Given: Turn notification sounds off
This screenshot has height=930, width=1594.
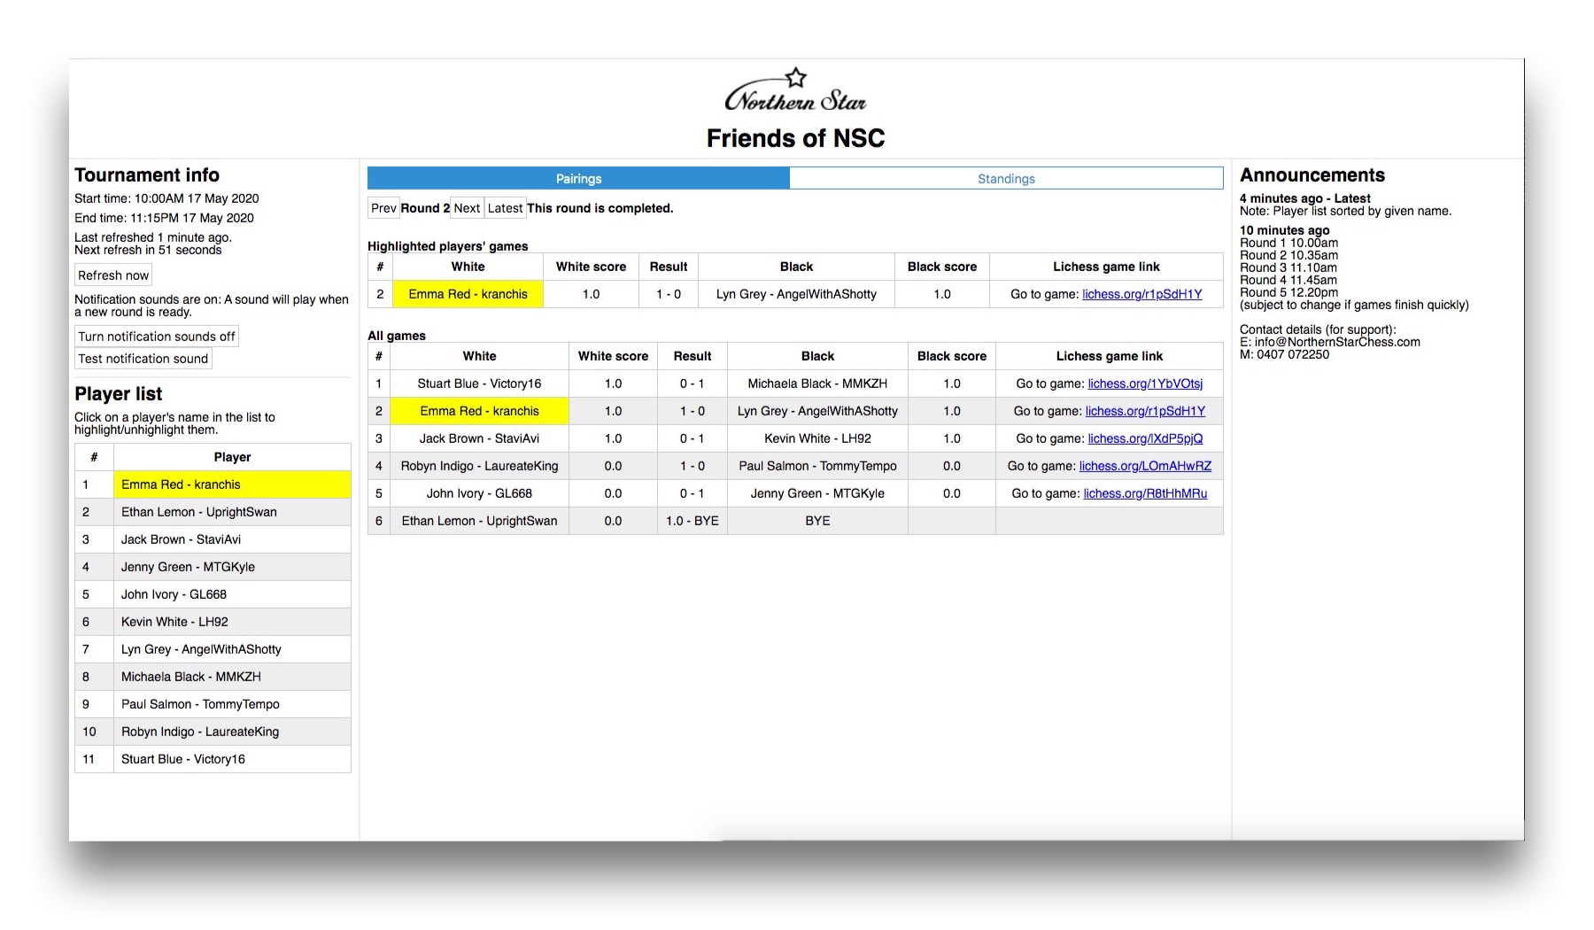Looking at the screenshot, I should (x=157, y=337).
